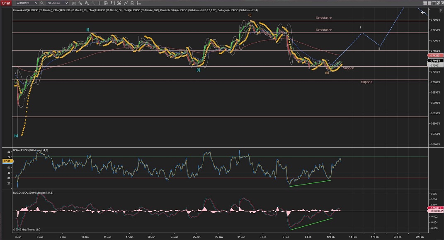The height and width of the screenshot is (240, 444).
Task: Open the strategies clipboard icon
Action: coord(132,3)
